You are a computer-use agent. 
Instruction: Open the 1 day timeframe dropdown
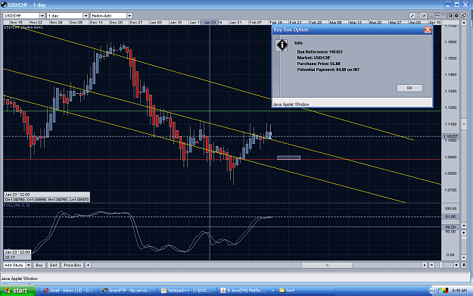coord(86,16)
